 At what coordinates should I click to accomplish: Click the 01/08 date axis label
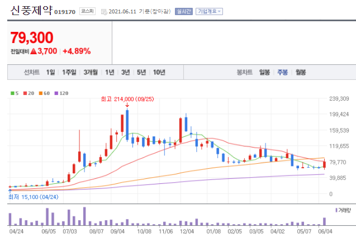point(213,231)
